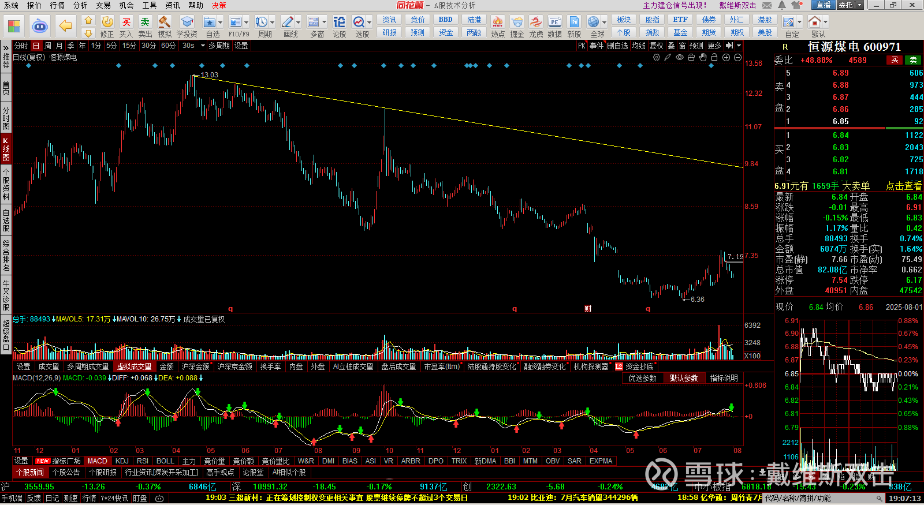
Task: Toggle 叠 overlay mode
Action: (x=671, y=46)
